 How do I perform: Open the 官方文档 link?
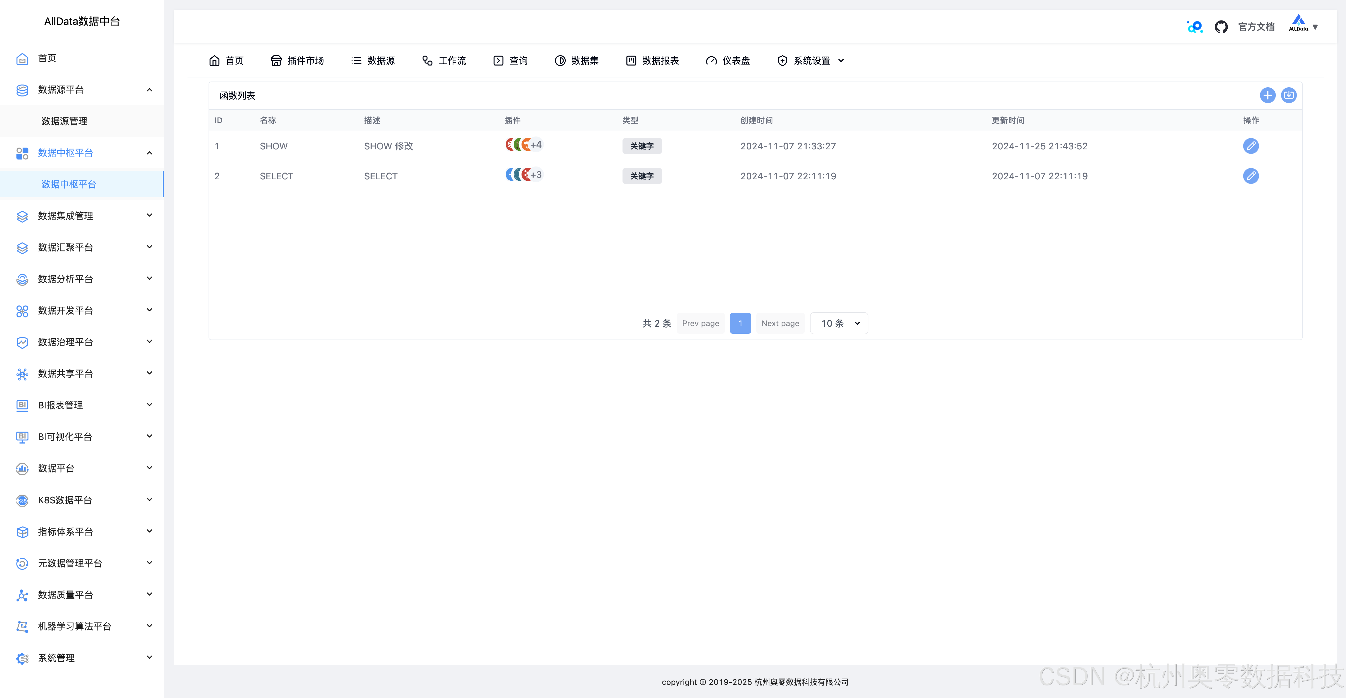pyautogui.click(x=1256, y=27)
